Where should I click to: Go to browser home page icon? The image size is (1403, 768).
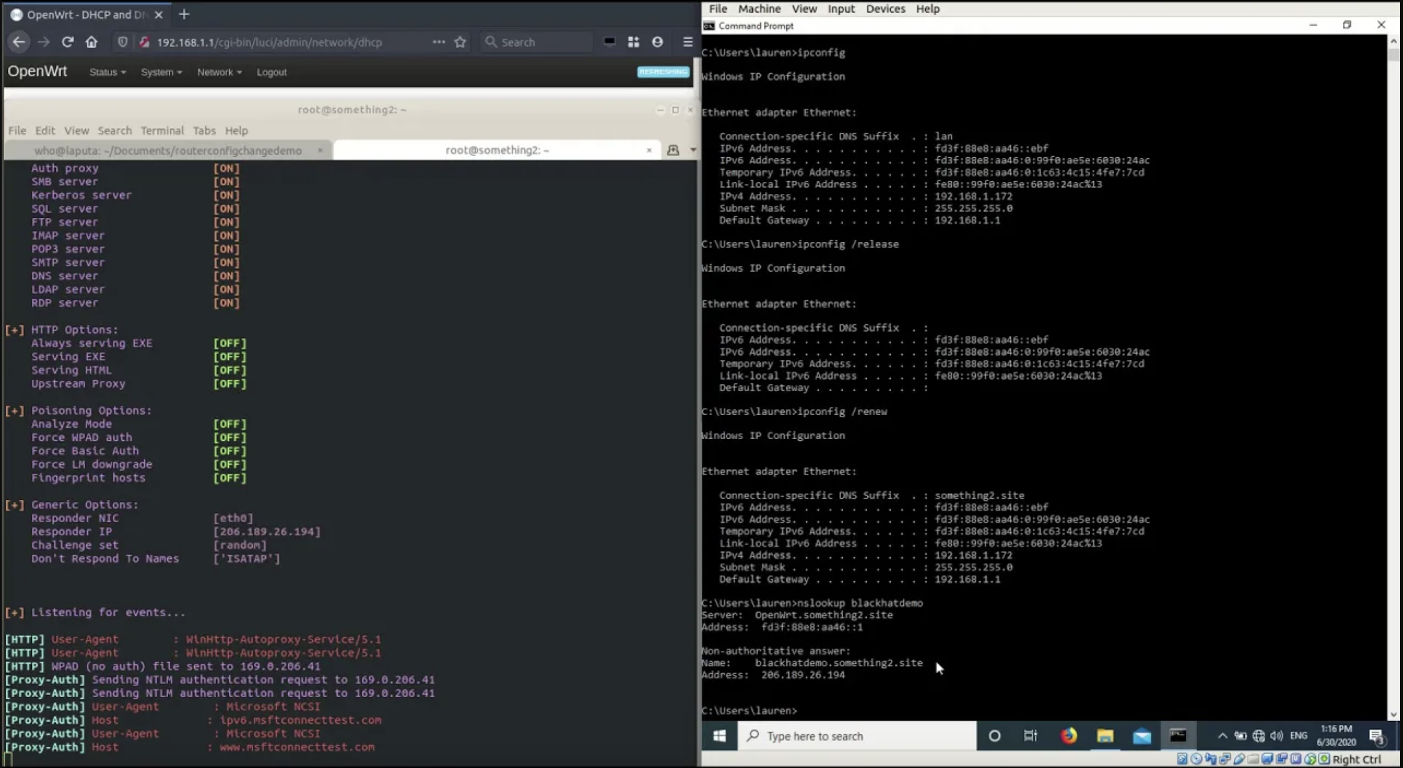(91, 42)
